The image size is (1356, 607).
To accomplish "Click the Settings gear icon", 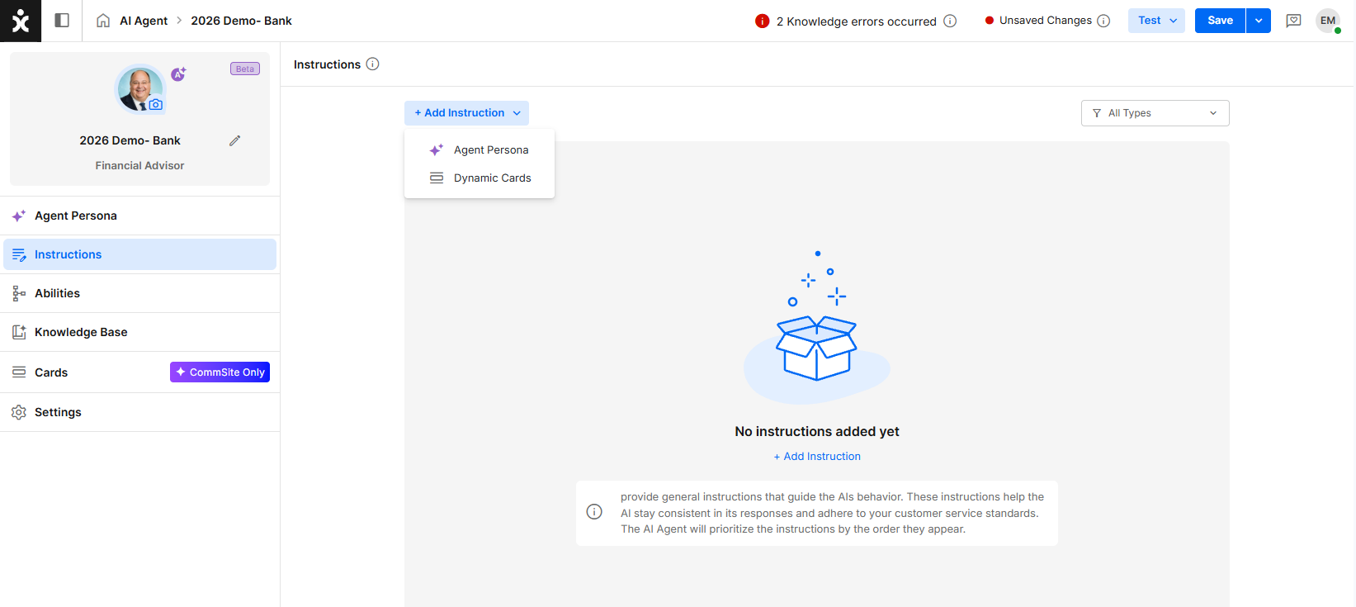I will [19, 412].
